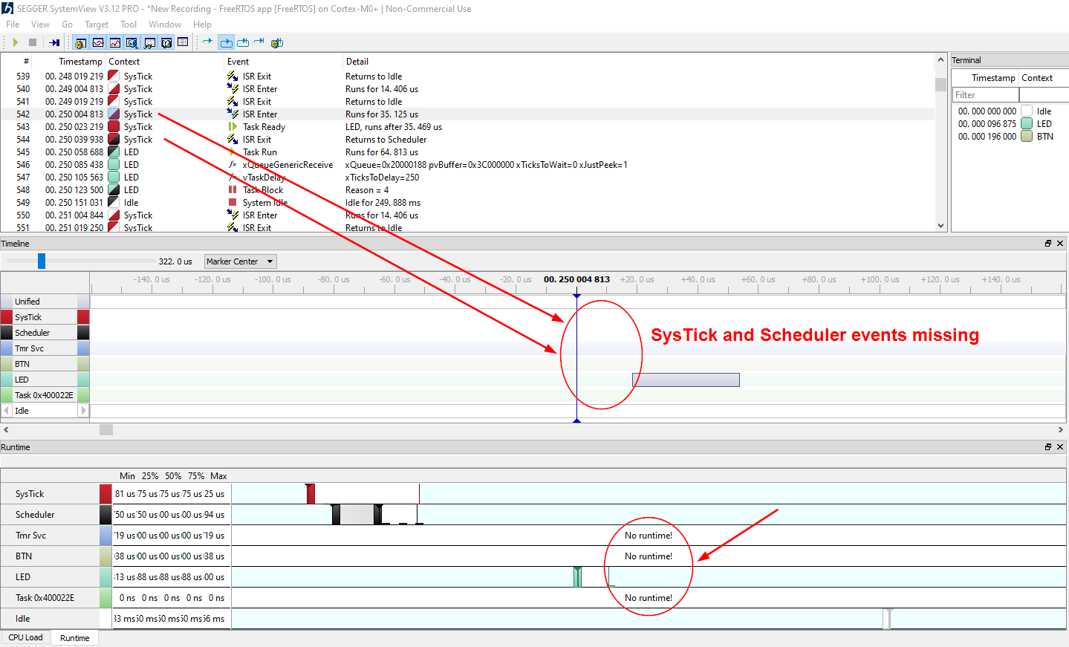Select Task 0x400022E row in the timeline
Viewport: 1069px width, 647px height.
(x=45, y=395)
